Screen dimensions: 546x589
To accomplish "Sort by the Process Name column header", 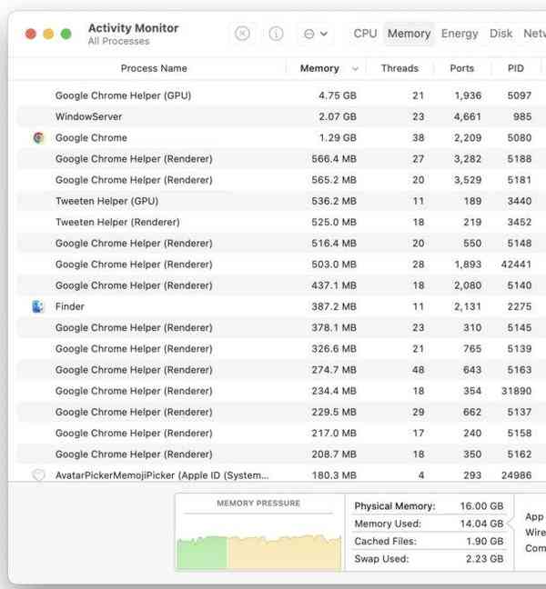I will coord(154,68).
